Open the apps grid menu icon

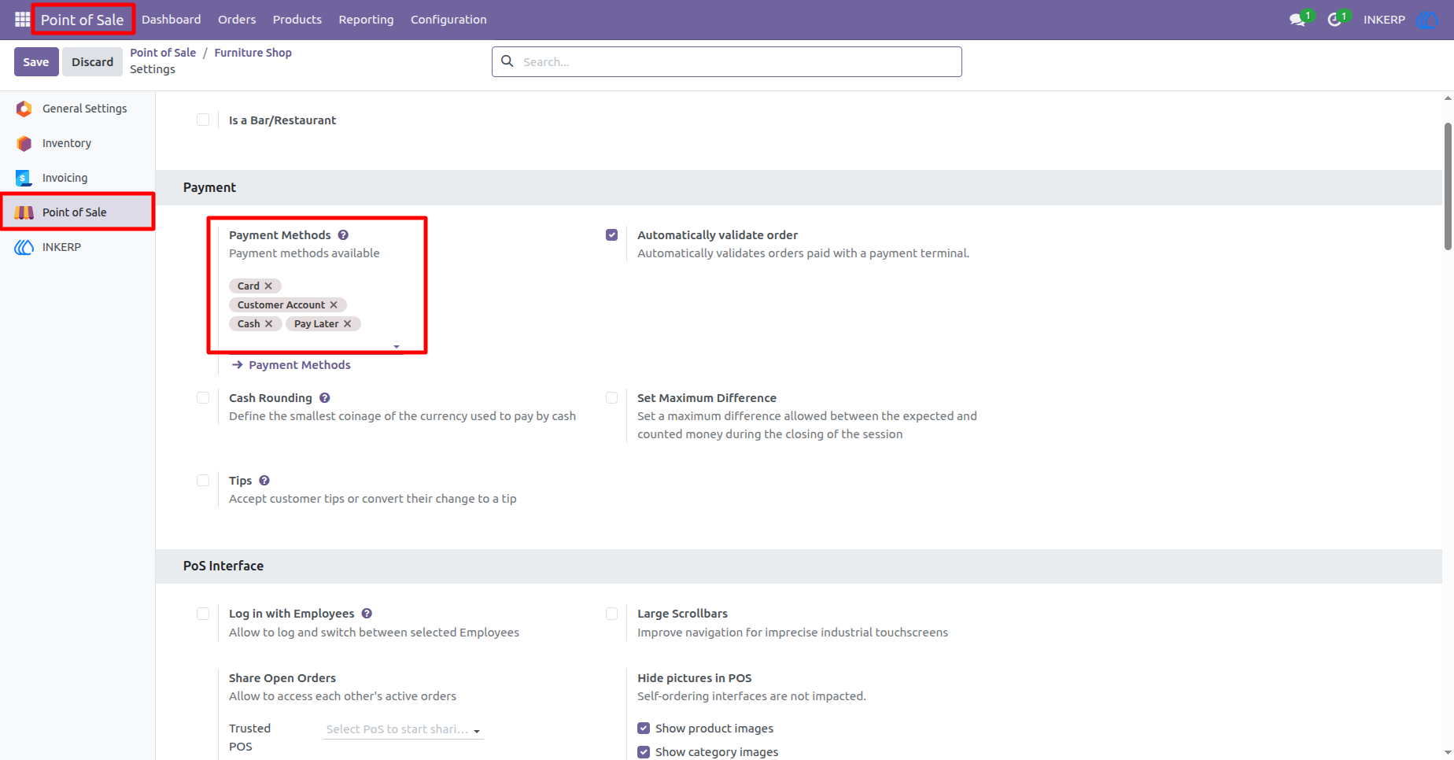point(22,20)
